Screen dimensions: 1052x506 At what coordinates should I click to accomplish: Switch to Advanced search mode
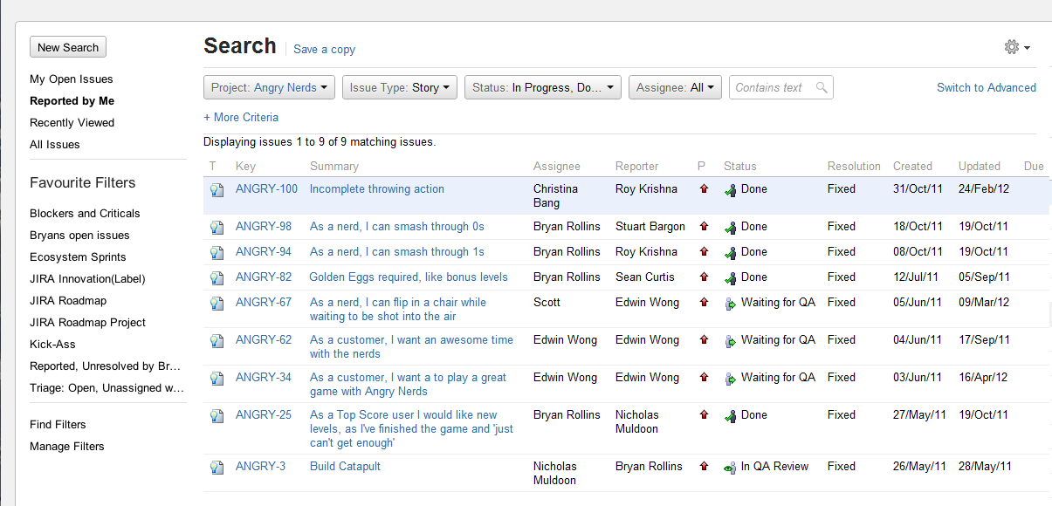987,87
